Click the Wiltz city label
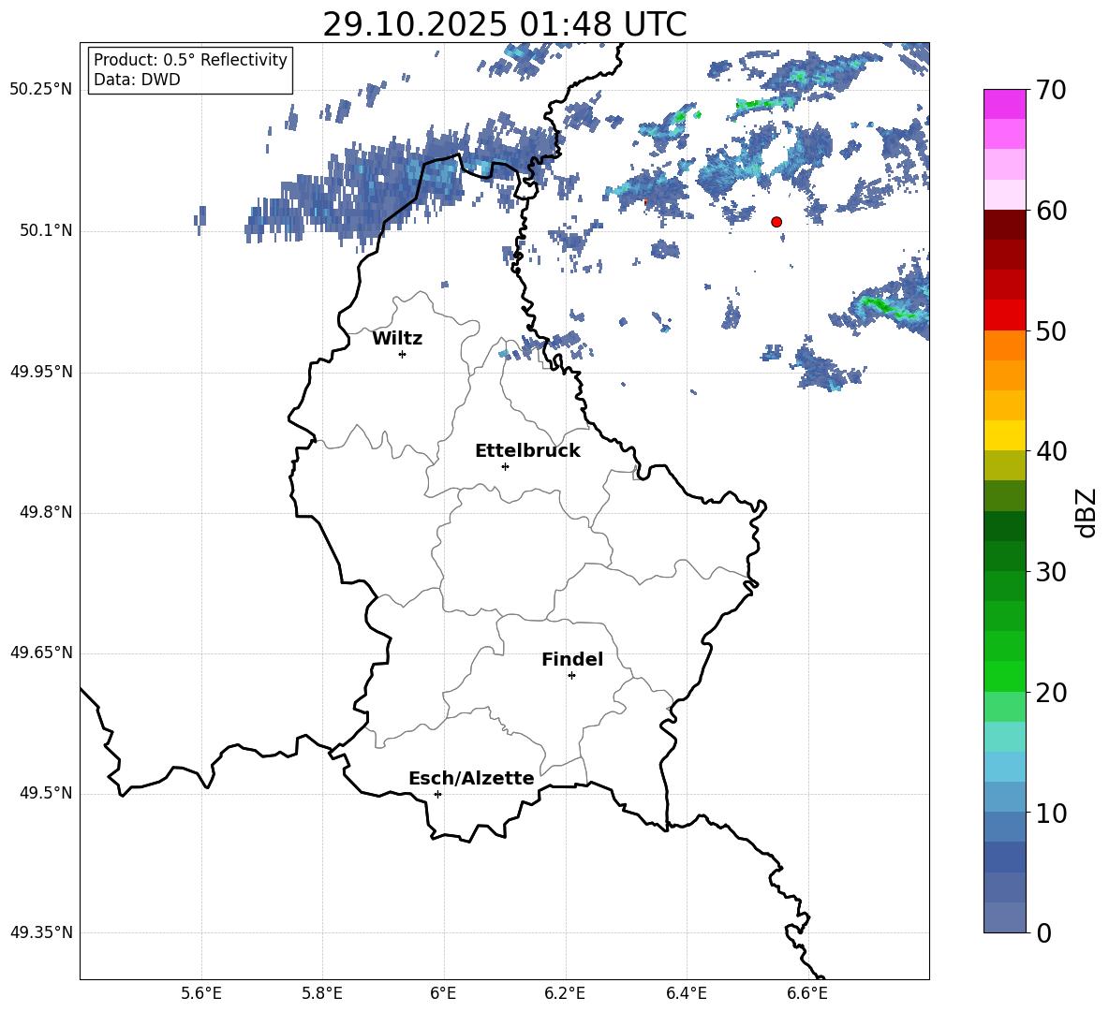 (397, 339)
